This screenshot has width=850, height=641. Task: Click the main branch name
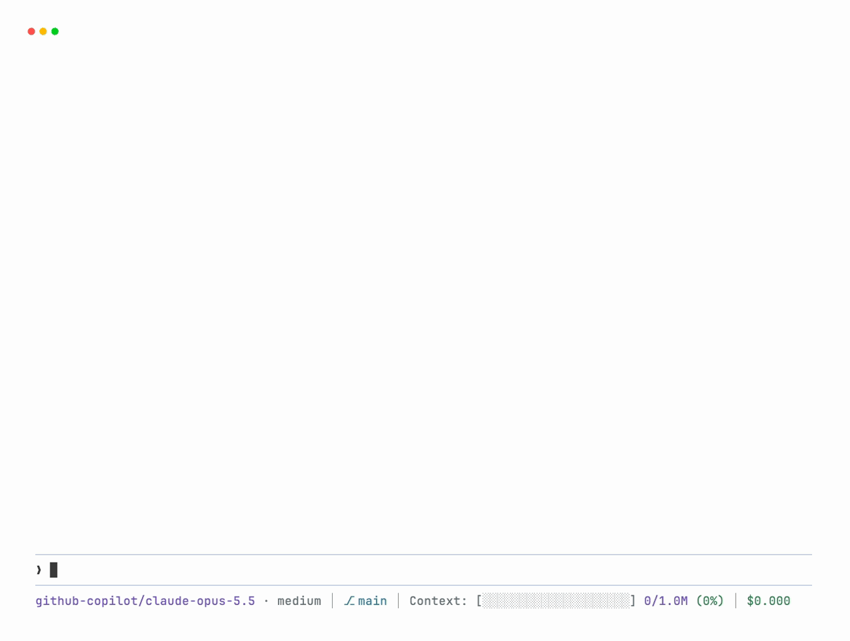click(372, 600)
